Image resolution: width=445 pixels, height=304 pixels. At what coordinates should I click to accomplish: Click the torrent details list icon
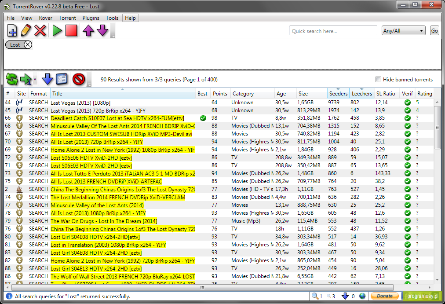click(x=62, y=80)
